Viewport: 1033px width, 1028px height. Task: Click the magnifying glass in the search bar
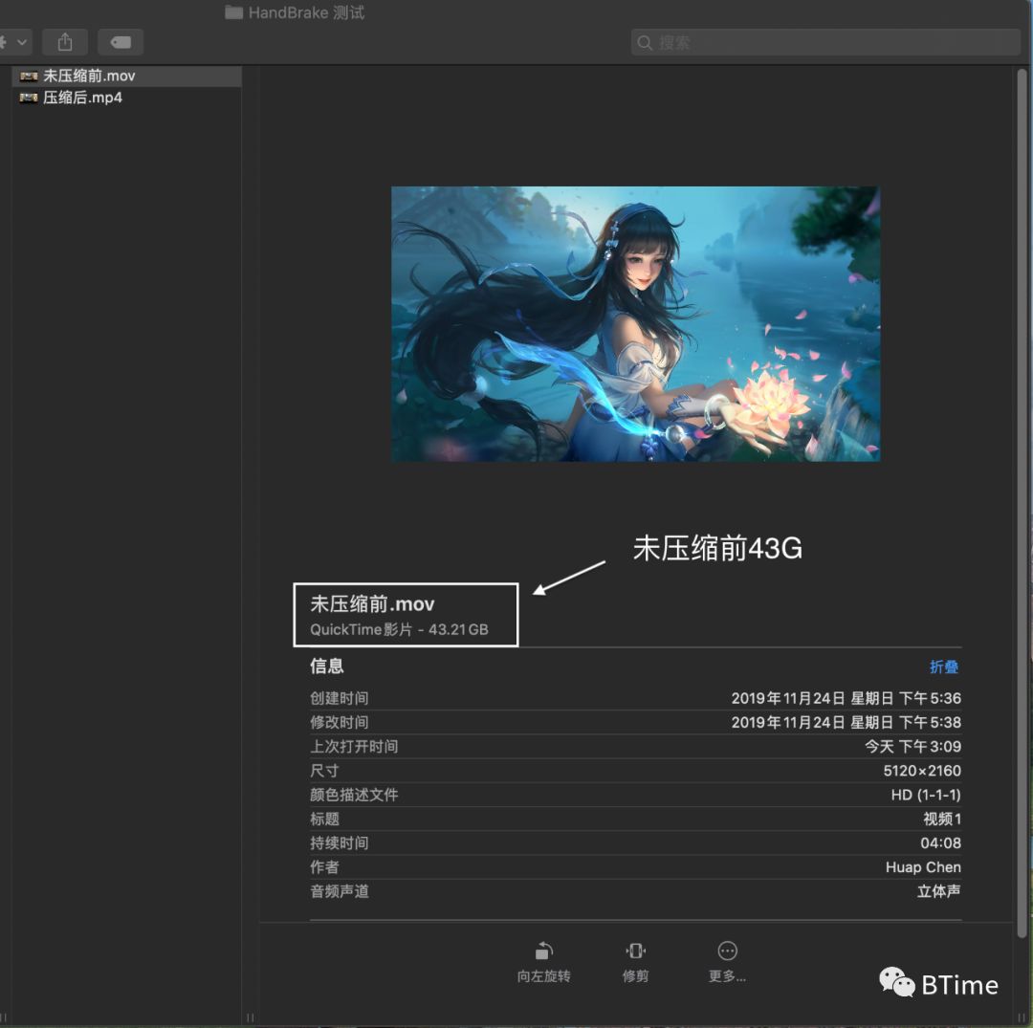pyautogui.click(x=645, y=42)
